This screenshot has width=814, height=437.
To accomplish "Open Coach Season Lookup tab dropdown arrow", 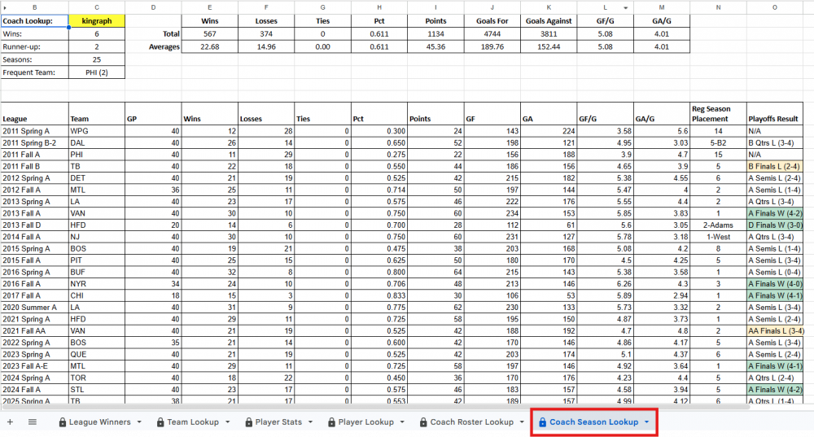I will coord(647,422).
